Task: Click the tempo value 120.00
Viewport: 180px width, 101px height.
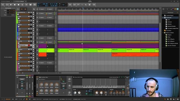Action: pyautogui.click(x=45, y=4)
